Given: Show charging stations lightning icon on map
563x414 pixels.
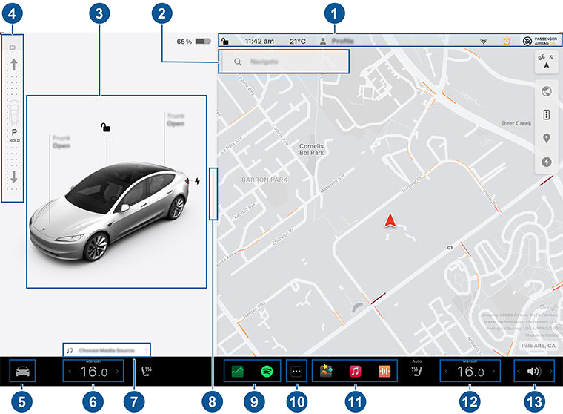Looking at the screenshot, I should coord(546,162).
